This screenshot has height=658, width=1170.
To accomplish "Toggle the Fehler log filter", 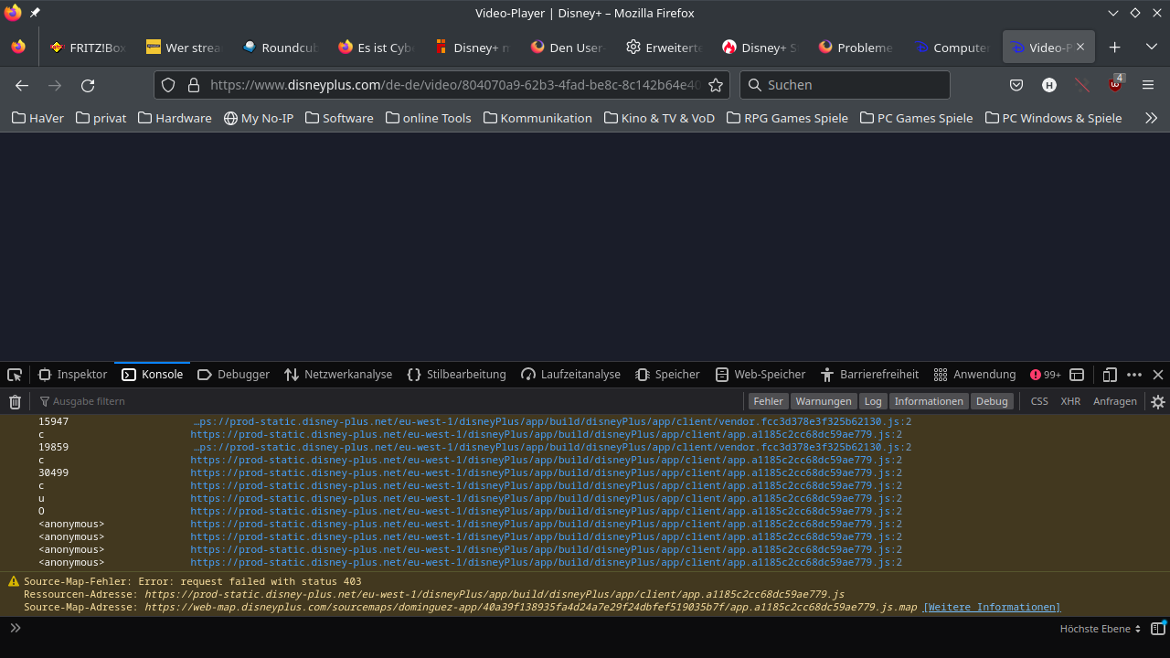I will [768, 401].
